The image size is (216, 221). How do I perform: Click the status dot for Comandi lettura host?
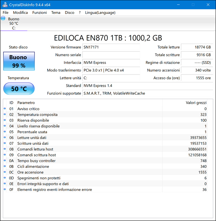click(x=5, y=149)
